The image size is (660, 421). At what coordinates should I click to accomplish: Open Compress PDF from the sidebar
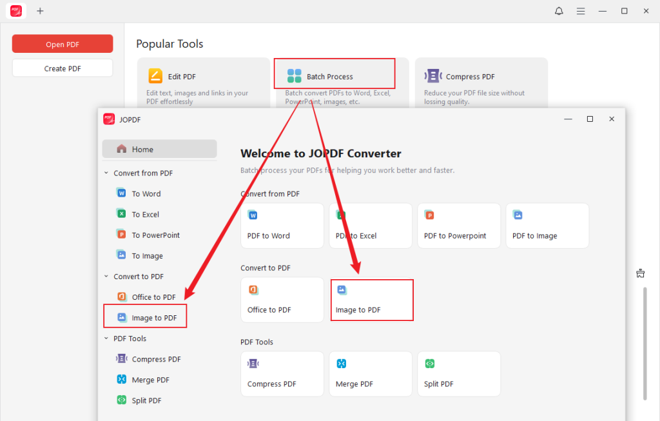155,359
